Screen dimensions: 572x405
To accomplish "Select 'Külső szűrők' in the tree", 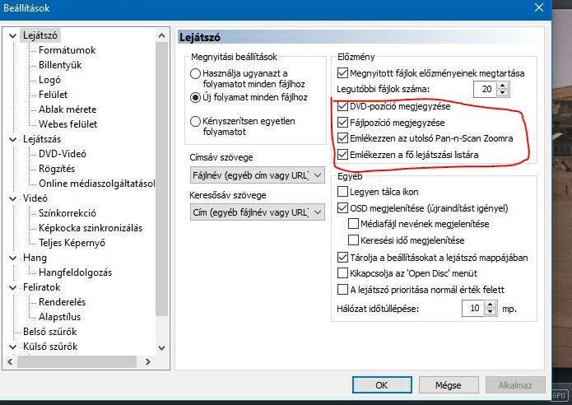I will 50,347.
